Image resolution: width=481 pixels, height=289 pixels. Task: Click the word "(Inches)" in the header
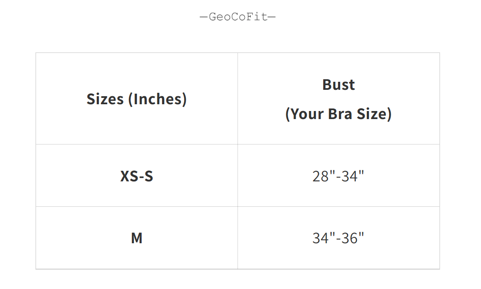157,99
